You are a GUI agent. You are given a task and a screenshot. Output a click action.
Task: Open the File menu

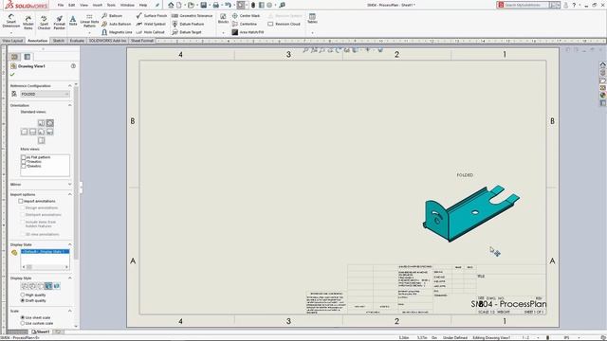point(61,5)
